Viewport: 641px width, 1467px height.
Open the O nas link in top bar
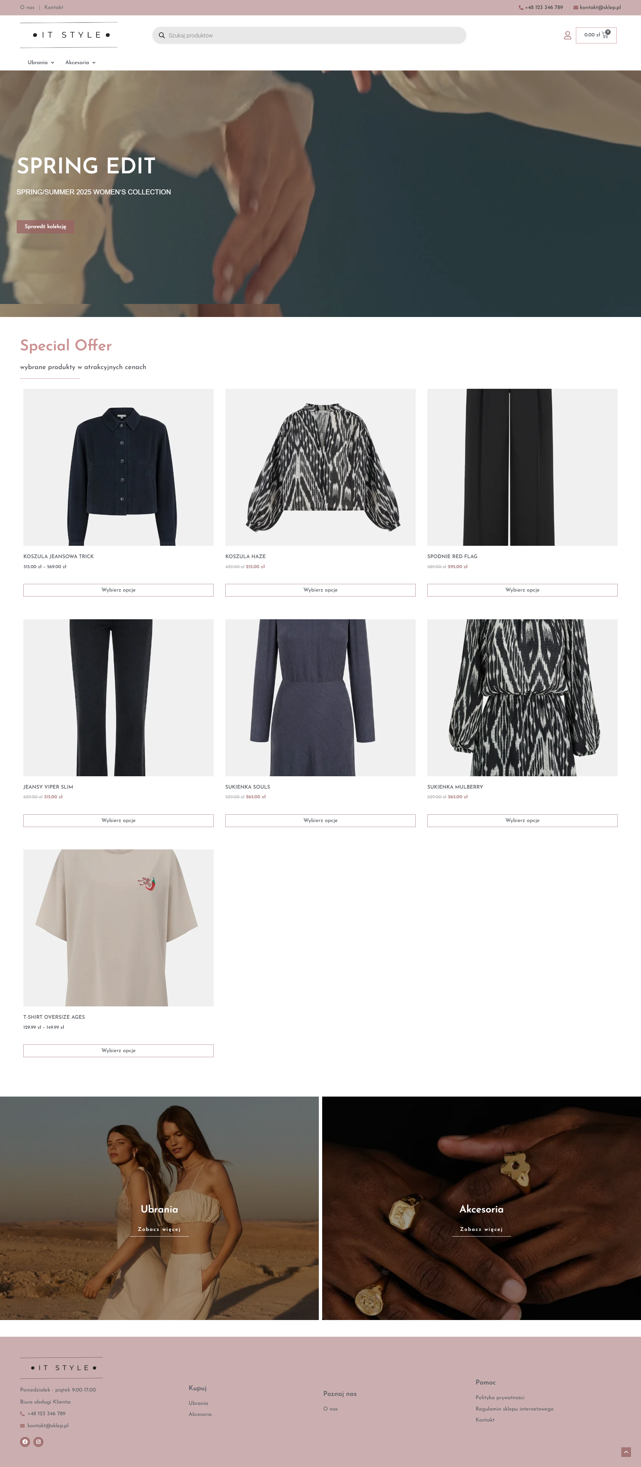[x=27, y=7]
